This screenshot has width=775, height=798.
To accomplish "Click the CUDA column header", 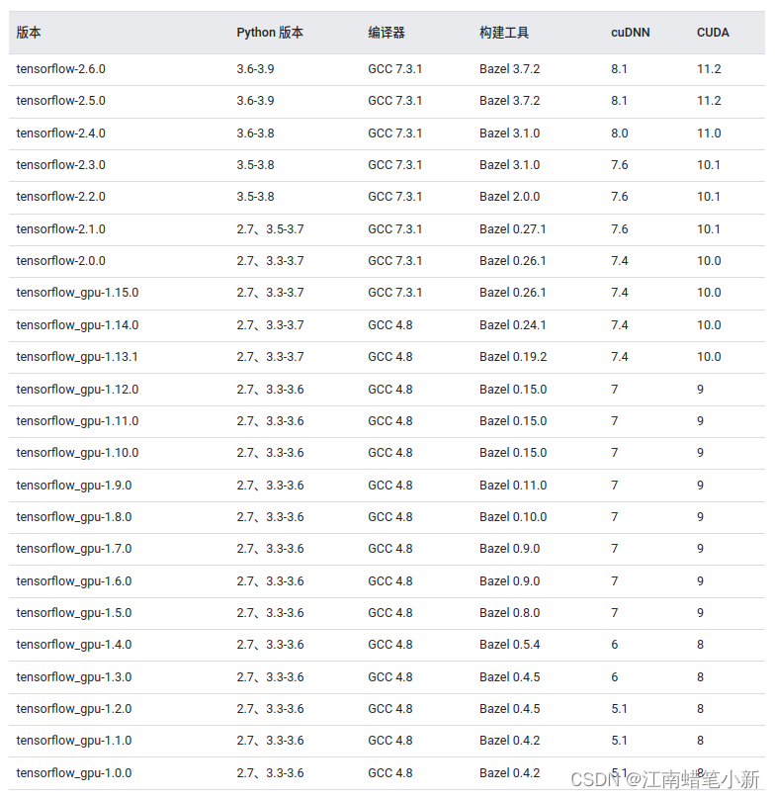I will (x=713, y=33).
